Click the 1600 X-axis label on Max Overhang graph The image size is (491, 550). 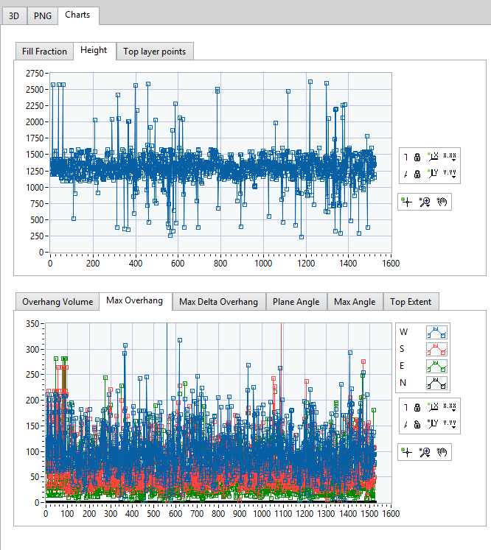[x=391, y=514]
